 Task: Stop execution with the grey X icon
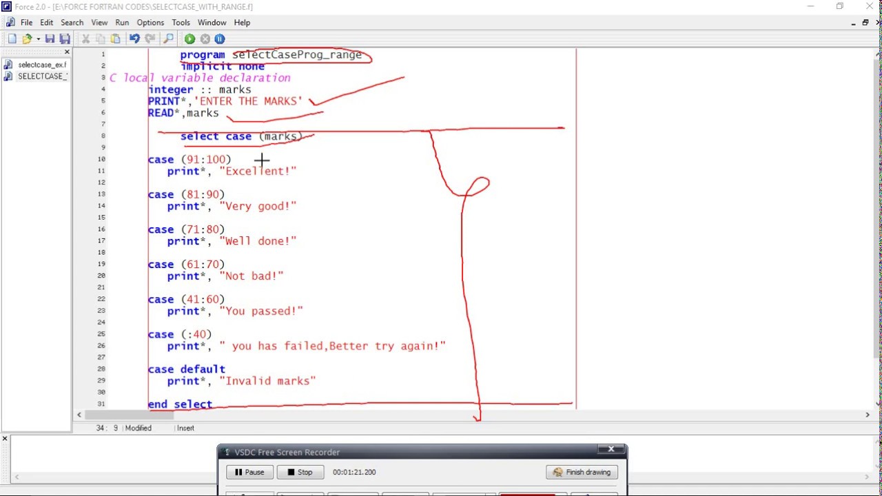pyautogui.click(x=205, y=39)
